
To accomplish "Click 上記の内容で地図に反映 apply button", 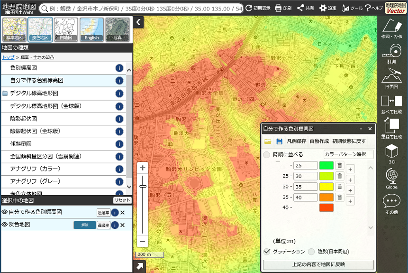I will pyautogui.click(x=318, y=264).
